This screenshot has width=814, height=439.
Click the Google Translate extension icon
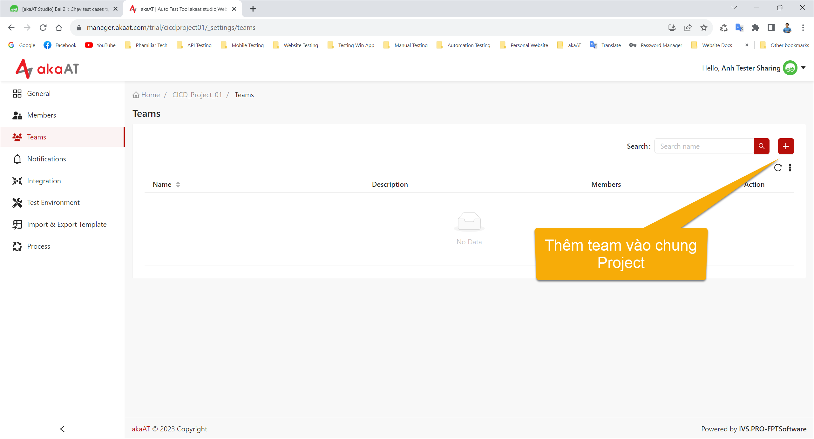(x=739, y=28)
